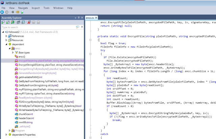
Task: Expand the Resources node
Action: (x=6, y=40)
